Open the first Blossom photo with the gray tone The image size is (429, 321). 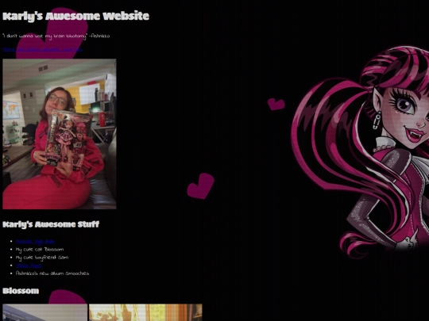(44, 312)
